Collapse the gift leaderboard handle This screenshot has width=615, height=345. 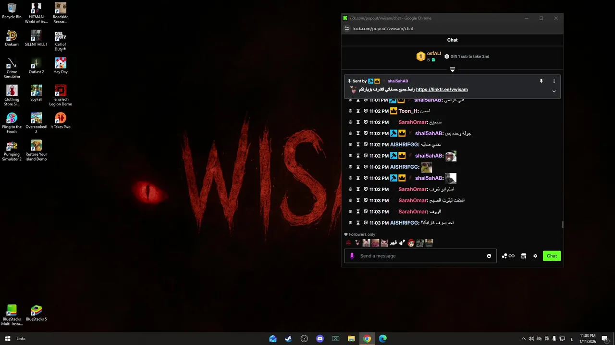point(452,70)
